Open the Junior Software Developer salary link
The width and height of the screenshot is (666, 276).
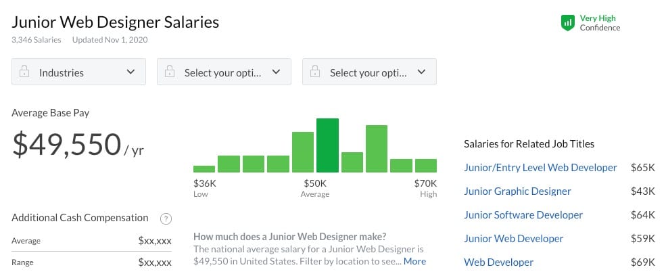pos(523,215)
